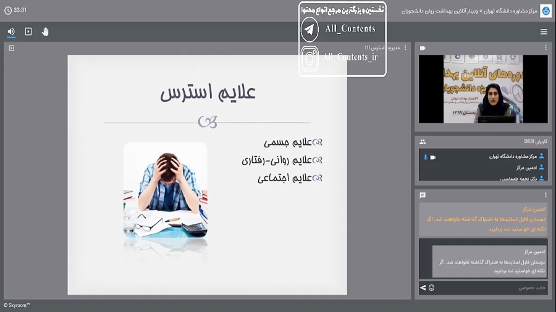Open video panel three-dot options menu

coord(545,47)
